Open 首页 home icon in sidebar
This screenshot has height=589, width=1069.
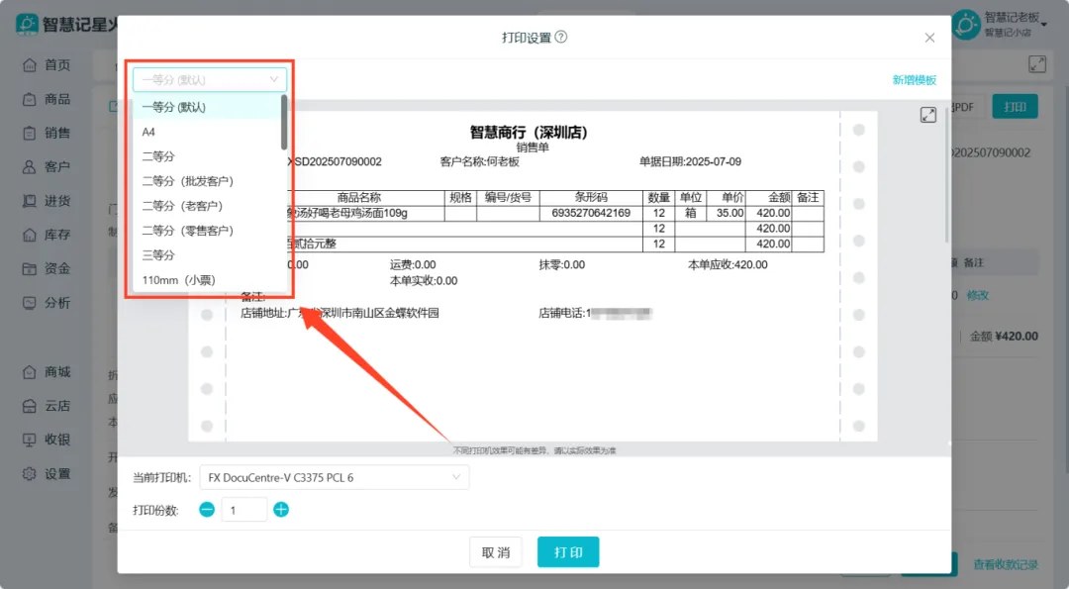(x=30, y=64)
